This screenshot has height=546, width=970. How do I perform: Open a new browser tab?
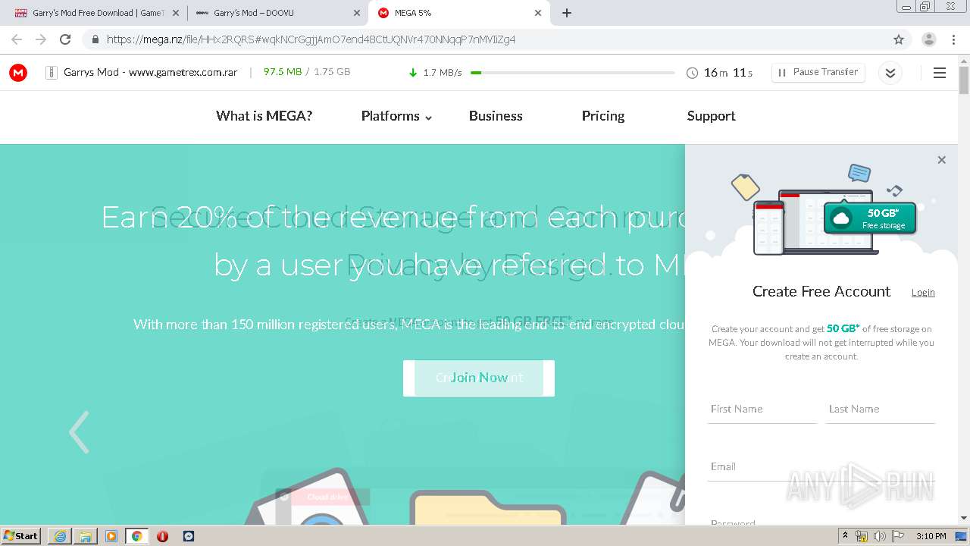pyautogui.click(x=566, y=13)
